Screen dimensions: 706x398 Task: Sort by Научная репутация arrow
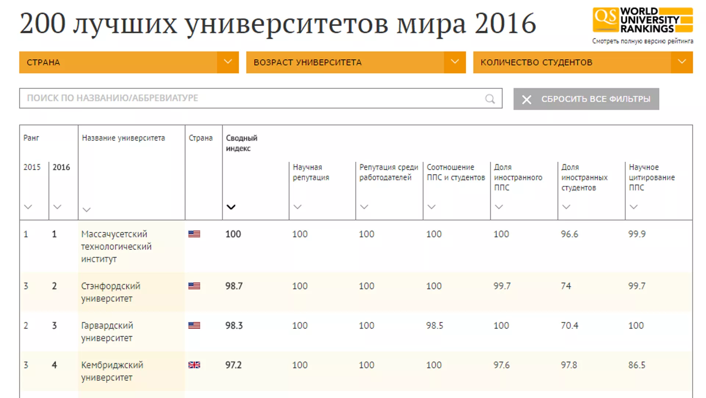297,207
